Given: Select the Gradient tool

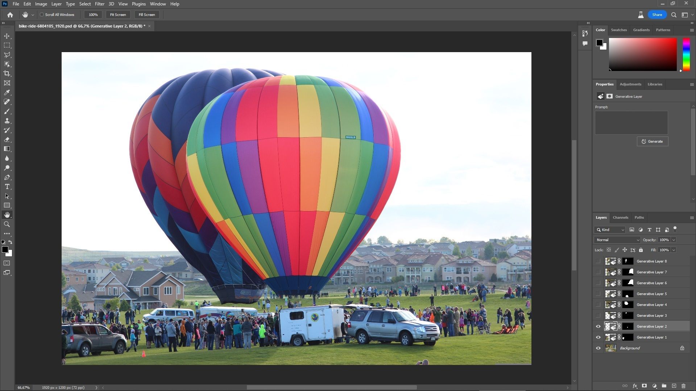Looking at the screenshot, I should tap(7, 149).
